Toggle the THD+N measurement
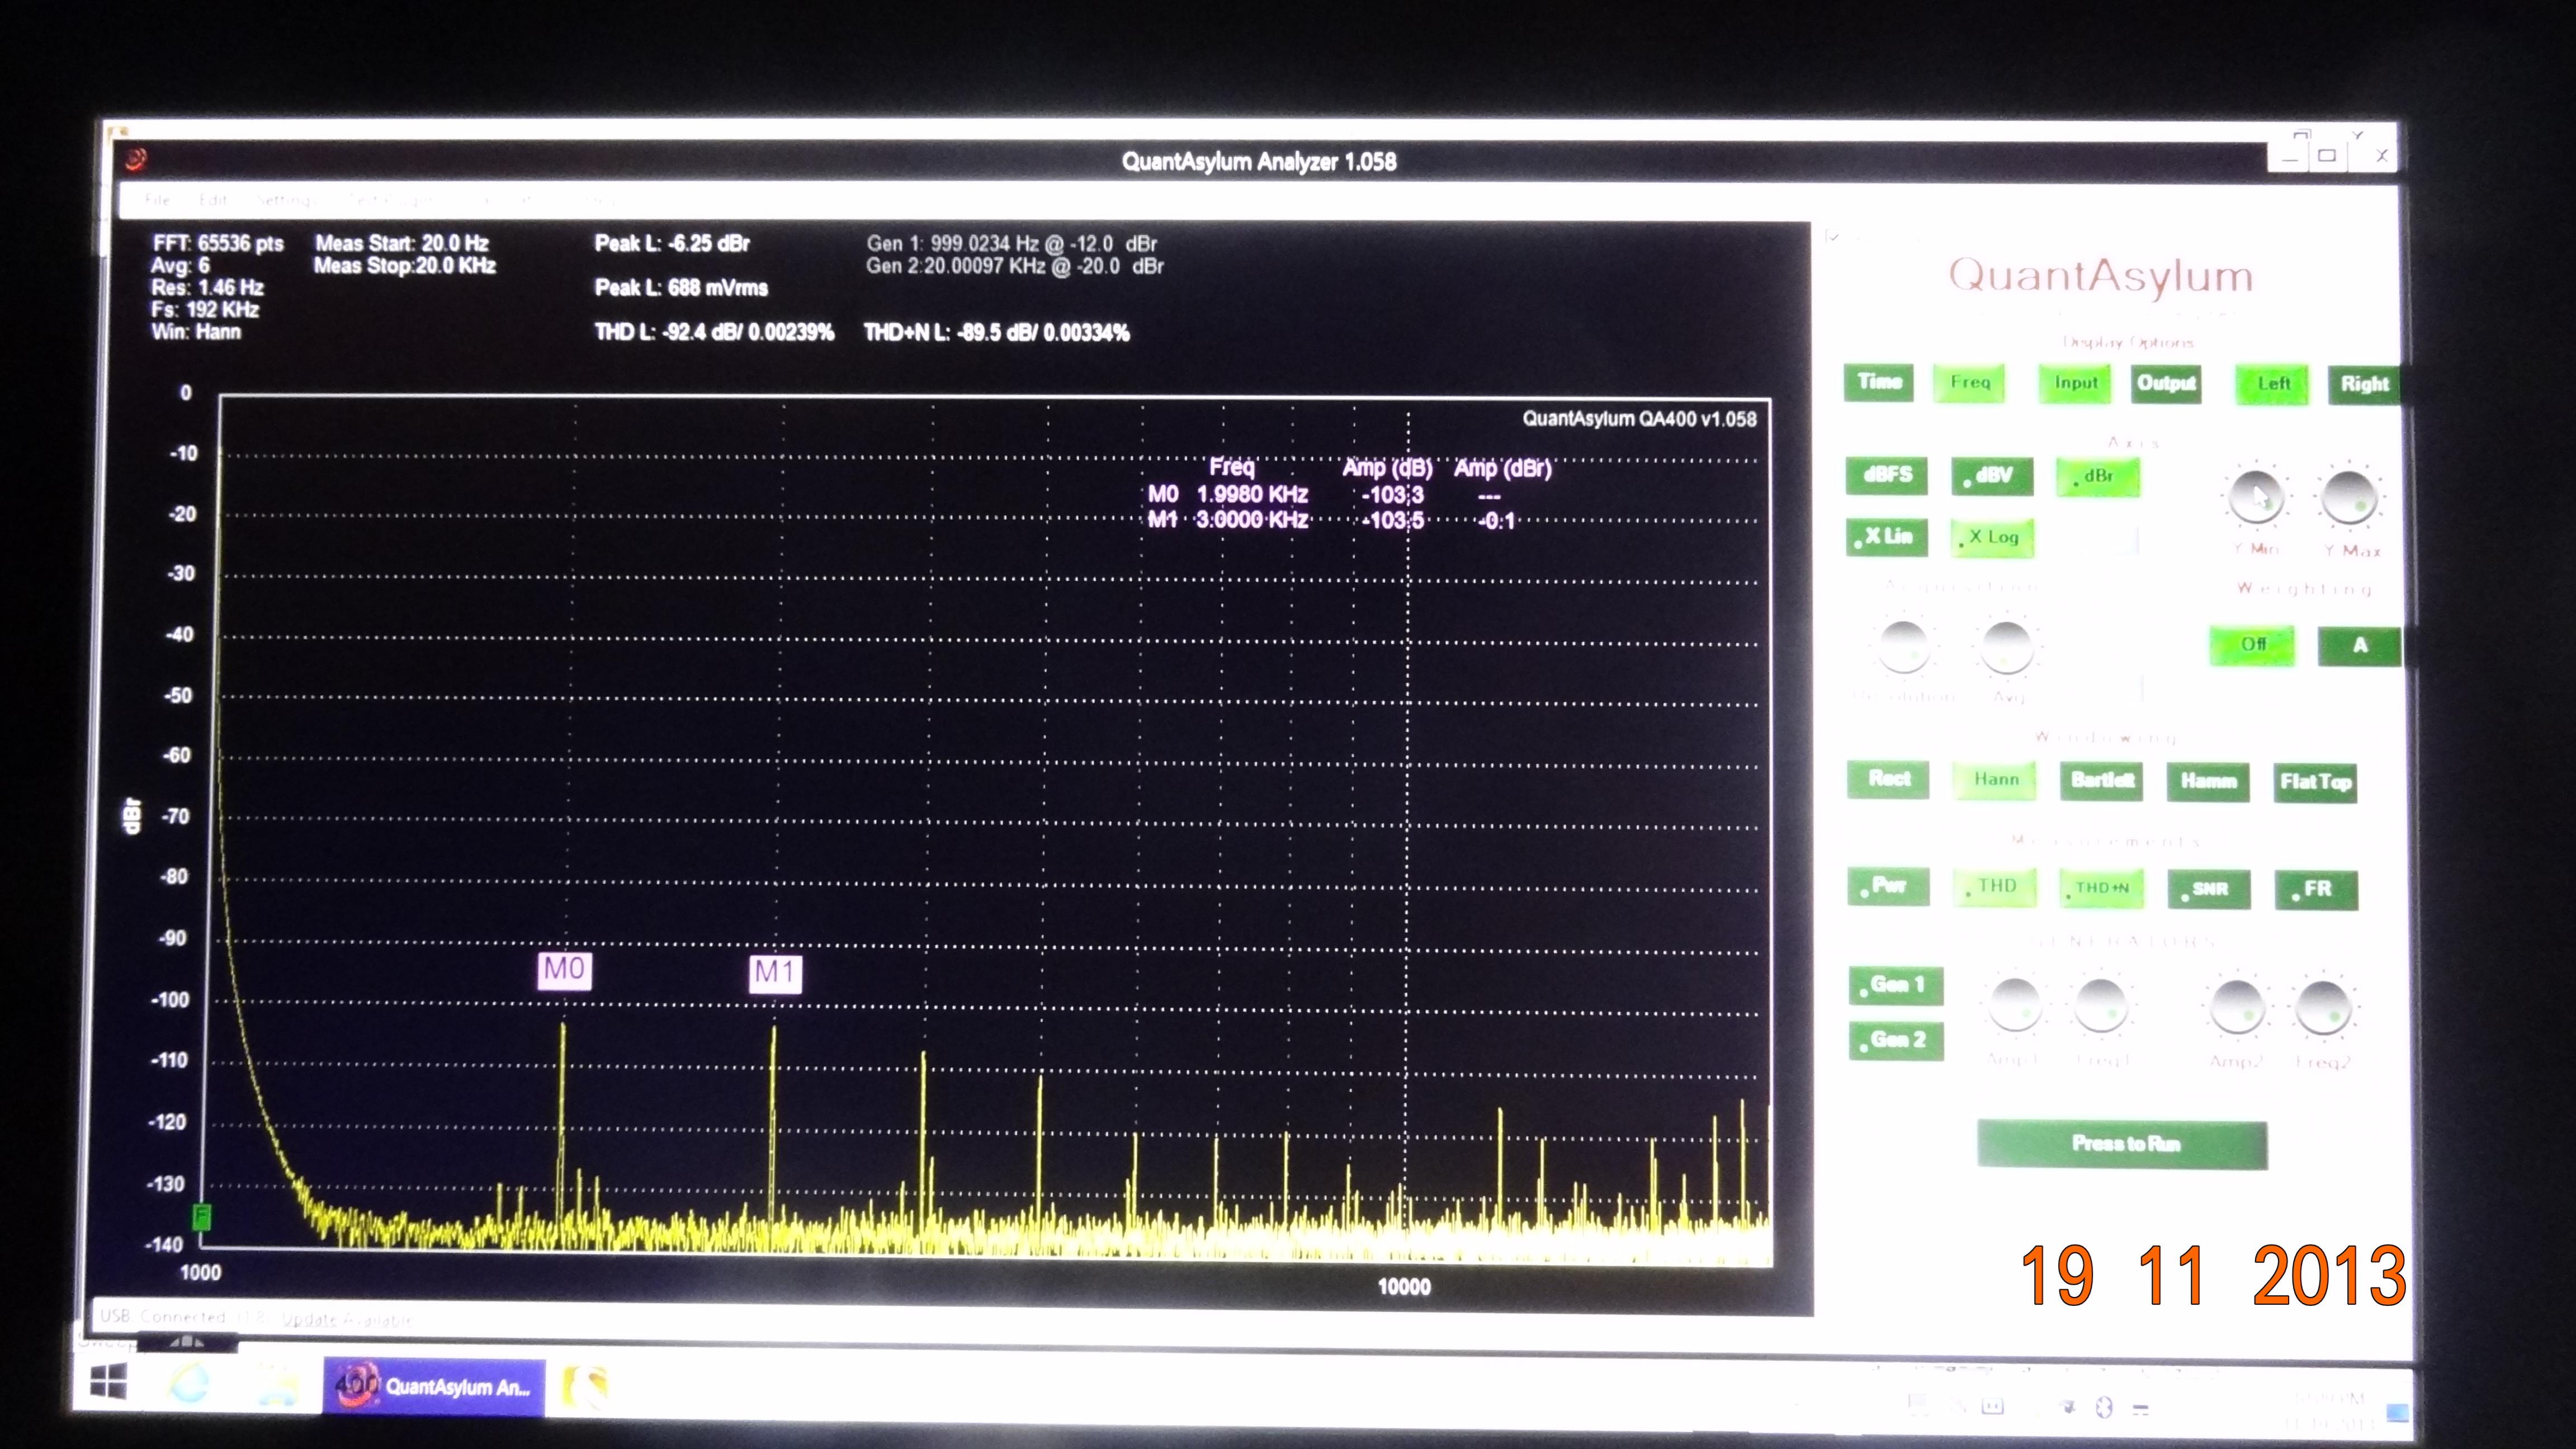This screenshot has height=1449, width=2576. (2102, 888)
